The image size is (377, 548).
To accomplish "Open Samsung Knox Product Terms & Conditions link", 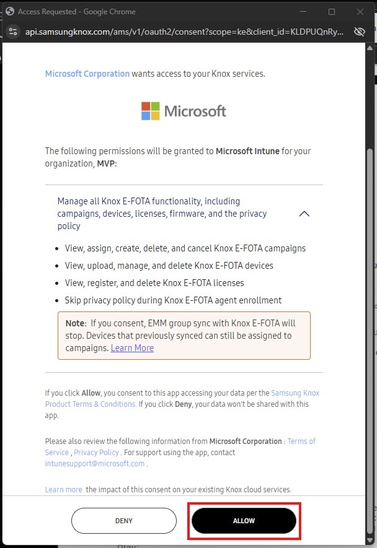I will coord(182,398).
